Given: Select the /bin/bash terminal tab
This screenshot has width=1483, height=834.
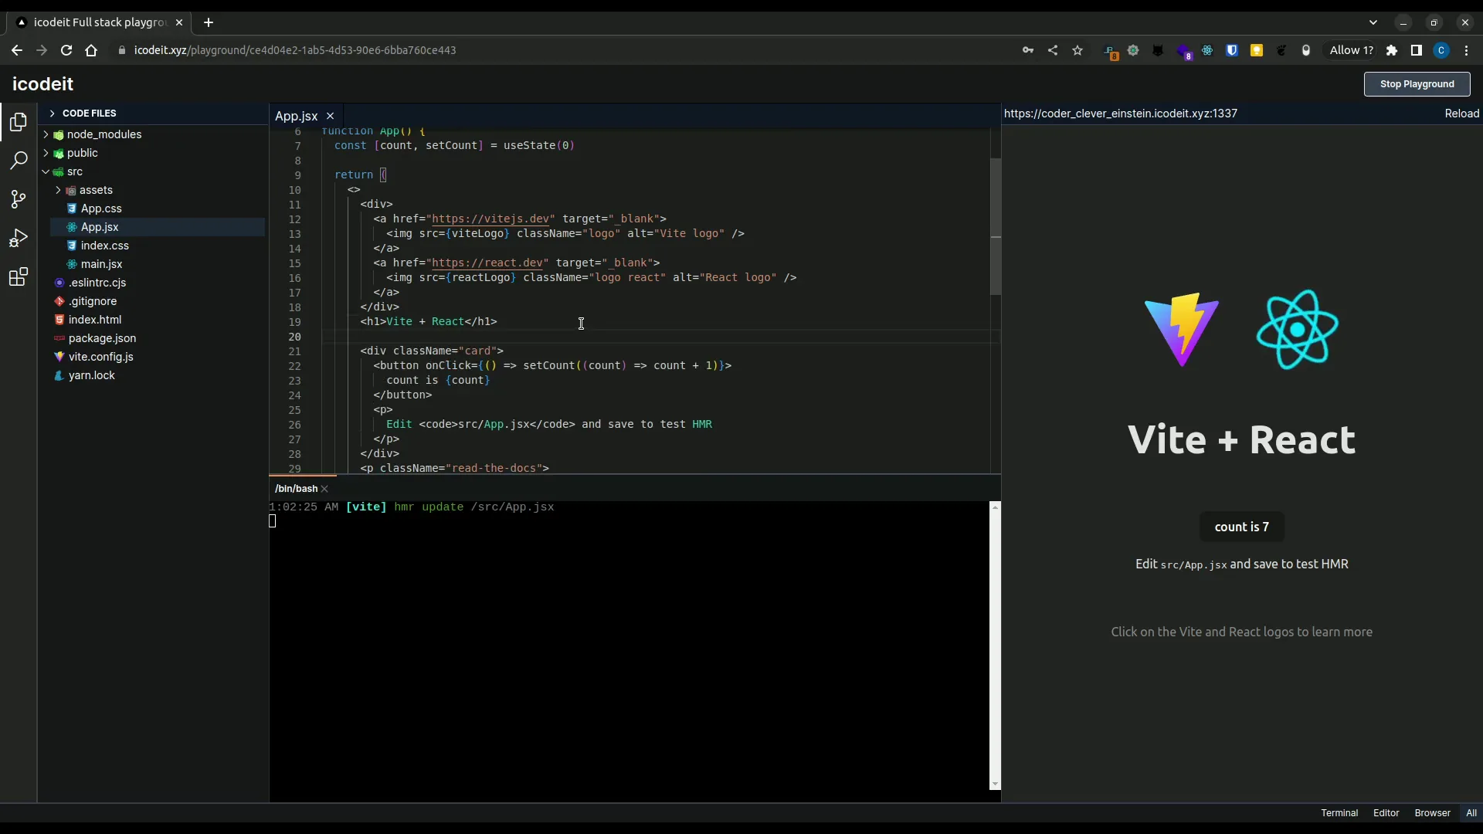Looking at the screenshot, I should pyautogui.click(x=296, y=489).
